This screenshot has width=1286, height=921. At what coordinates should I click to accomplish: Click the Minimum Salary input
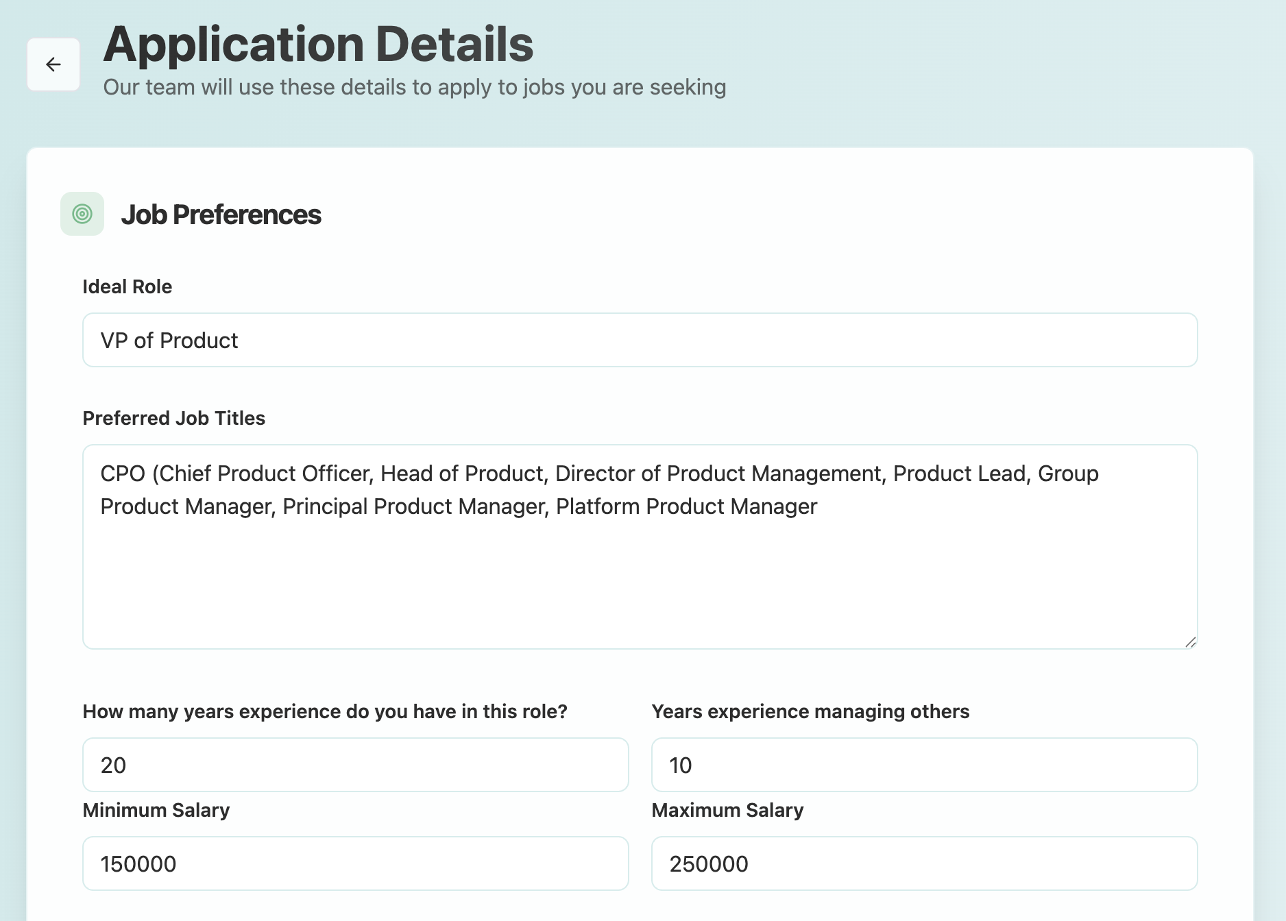tap(355, 863)
